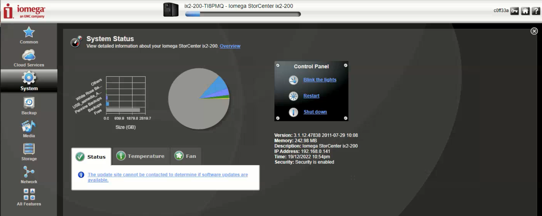Open the update site warning link
Viewport: 542px width, 216px height.
[168, 177]
